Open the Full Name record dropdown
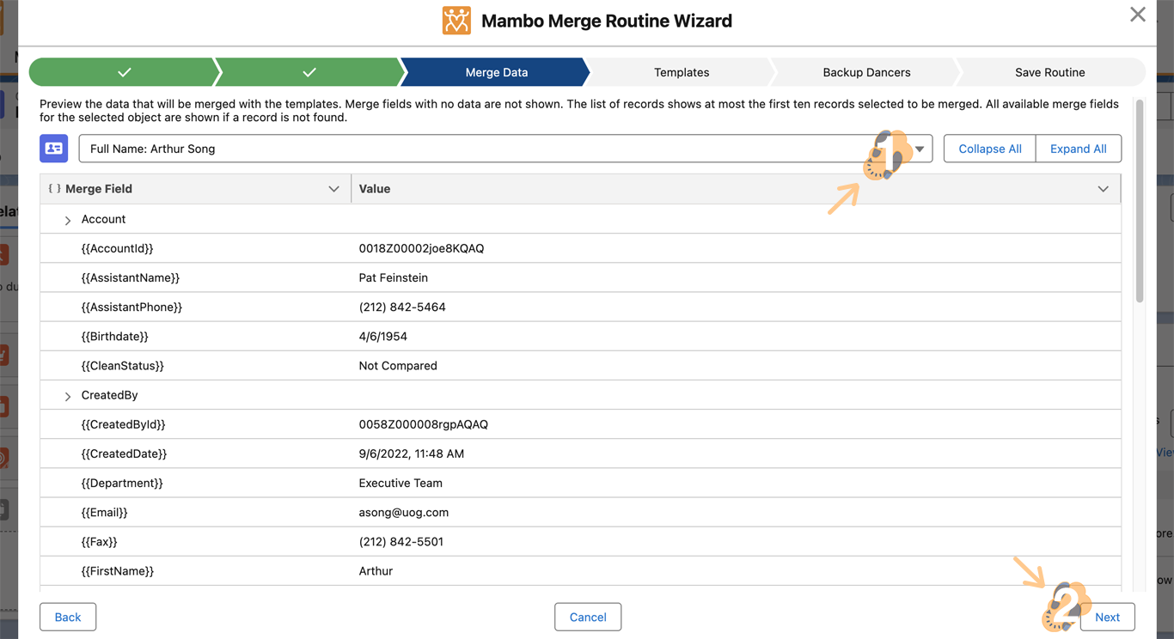 click(919, 149)
